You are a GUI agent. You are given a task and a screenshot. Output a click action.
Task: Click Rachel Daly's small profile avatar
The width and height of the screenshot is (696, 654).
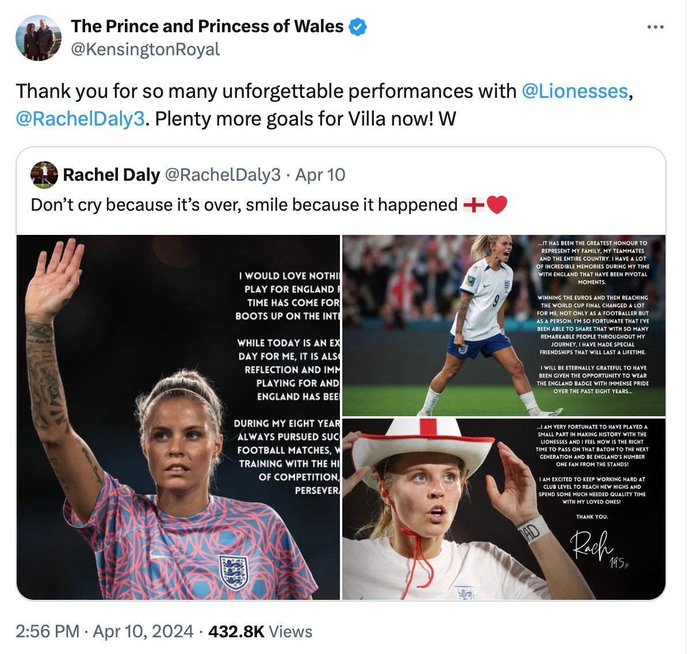tap(44, 174)
